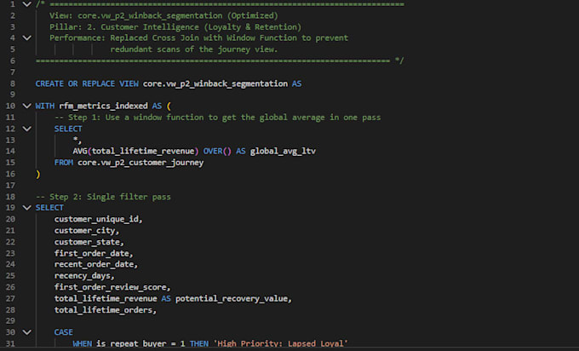Click 'redundant scans of the journey view.' comment
Image resolution: width=579 pixels, height=351 pixels.
tap(194, 49)
